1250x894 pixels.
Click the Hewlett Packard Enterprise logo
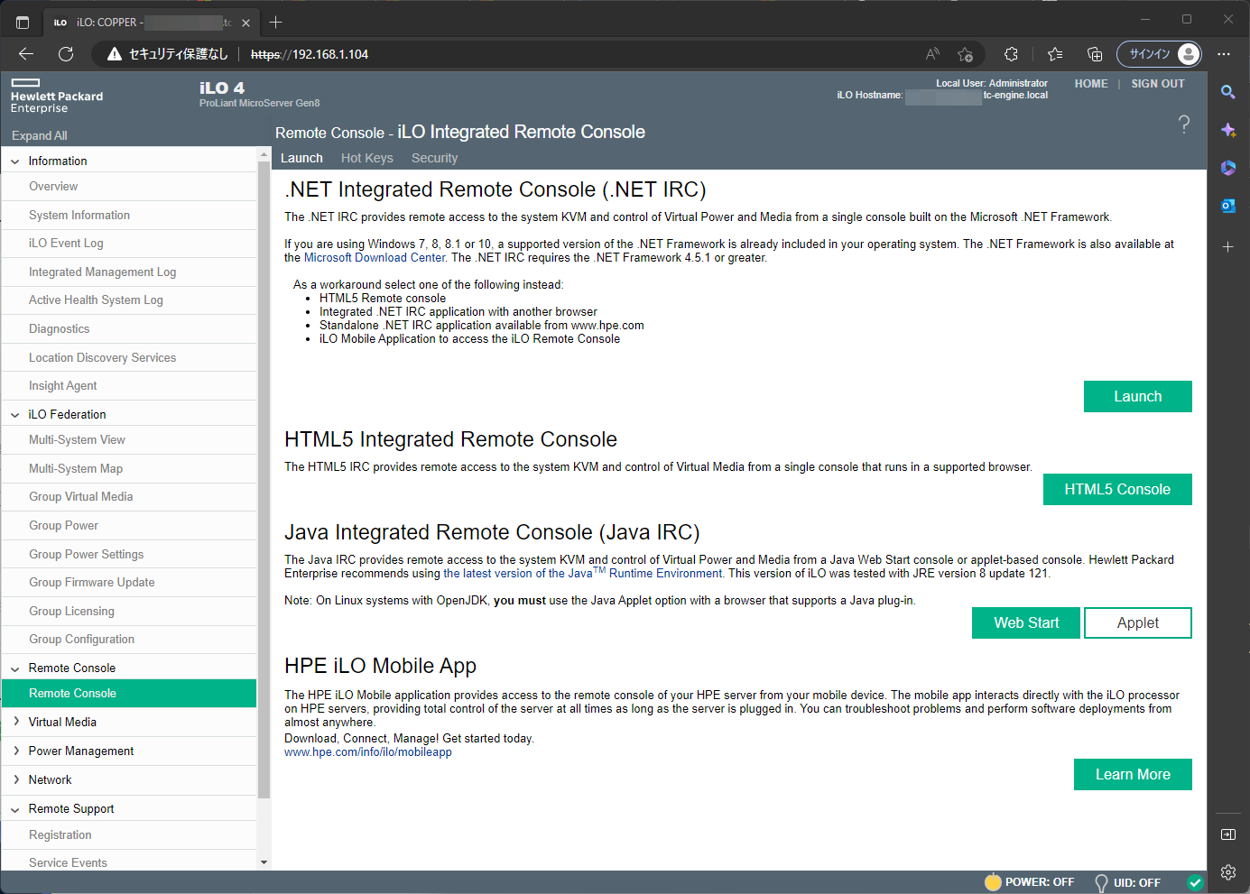tap(57, 96)
